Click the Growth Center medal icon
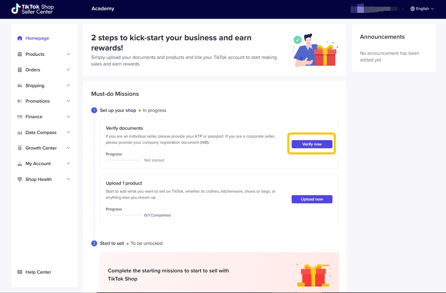Viewport: 446px width, 293px height. [20, 148]
